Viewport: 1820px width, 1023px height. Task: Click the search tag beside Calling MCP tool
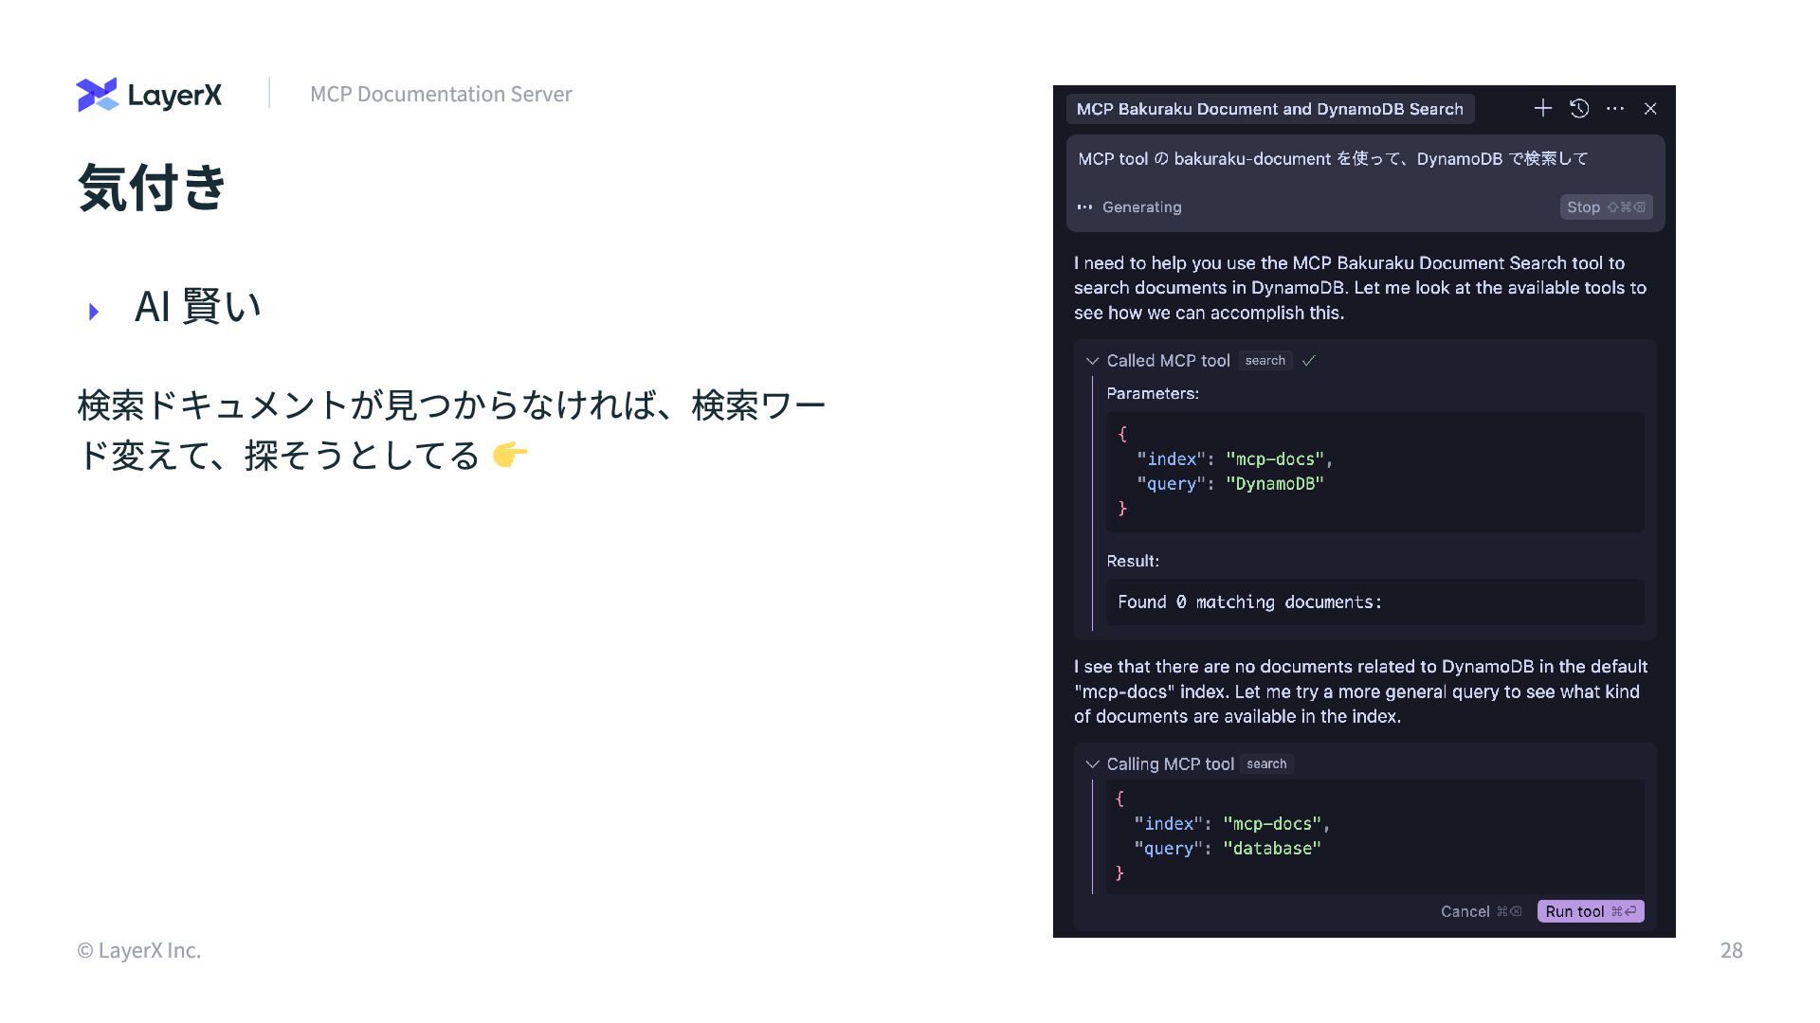(x=1266, y=764)
